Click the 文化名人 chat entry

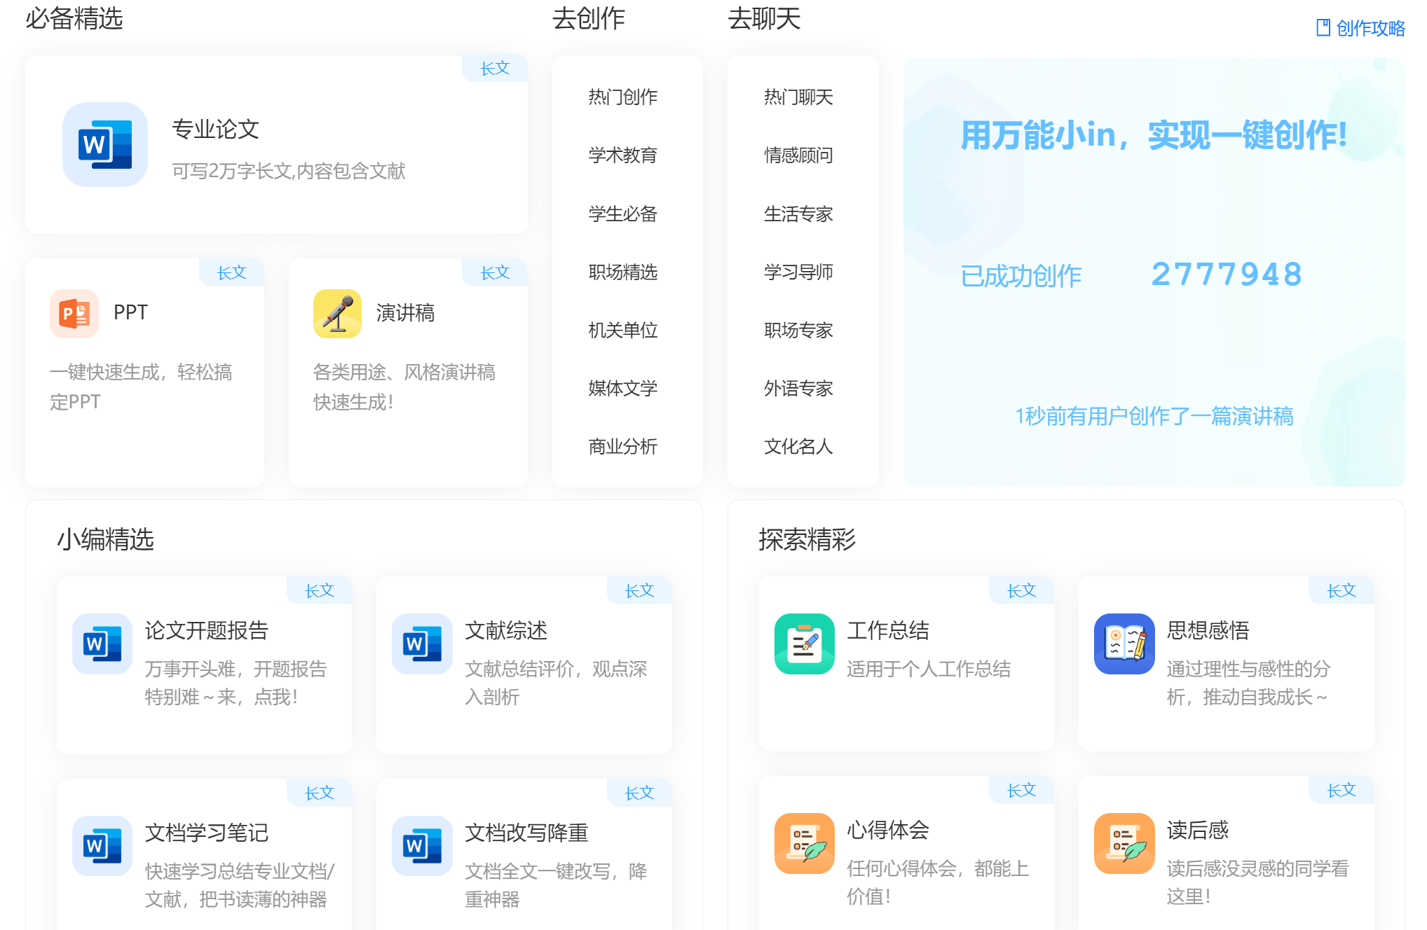click(x=798, y=447)
